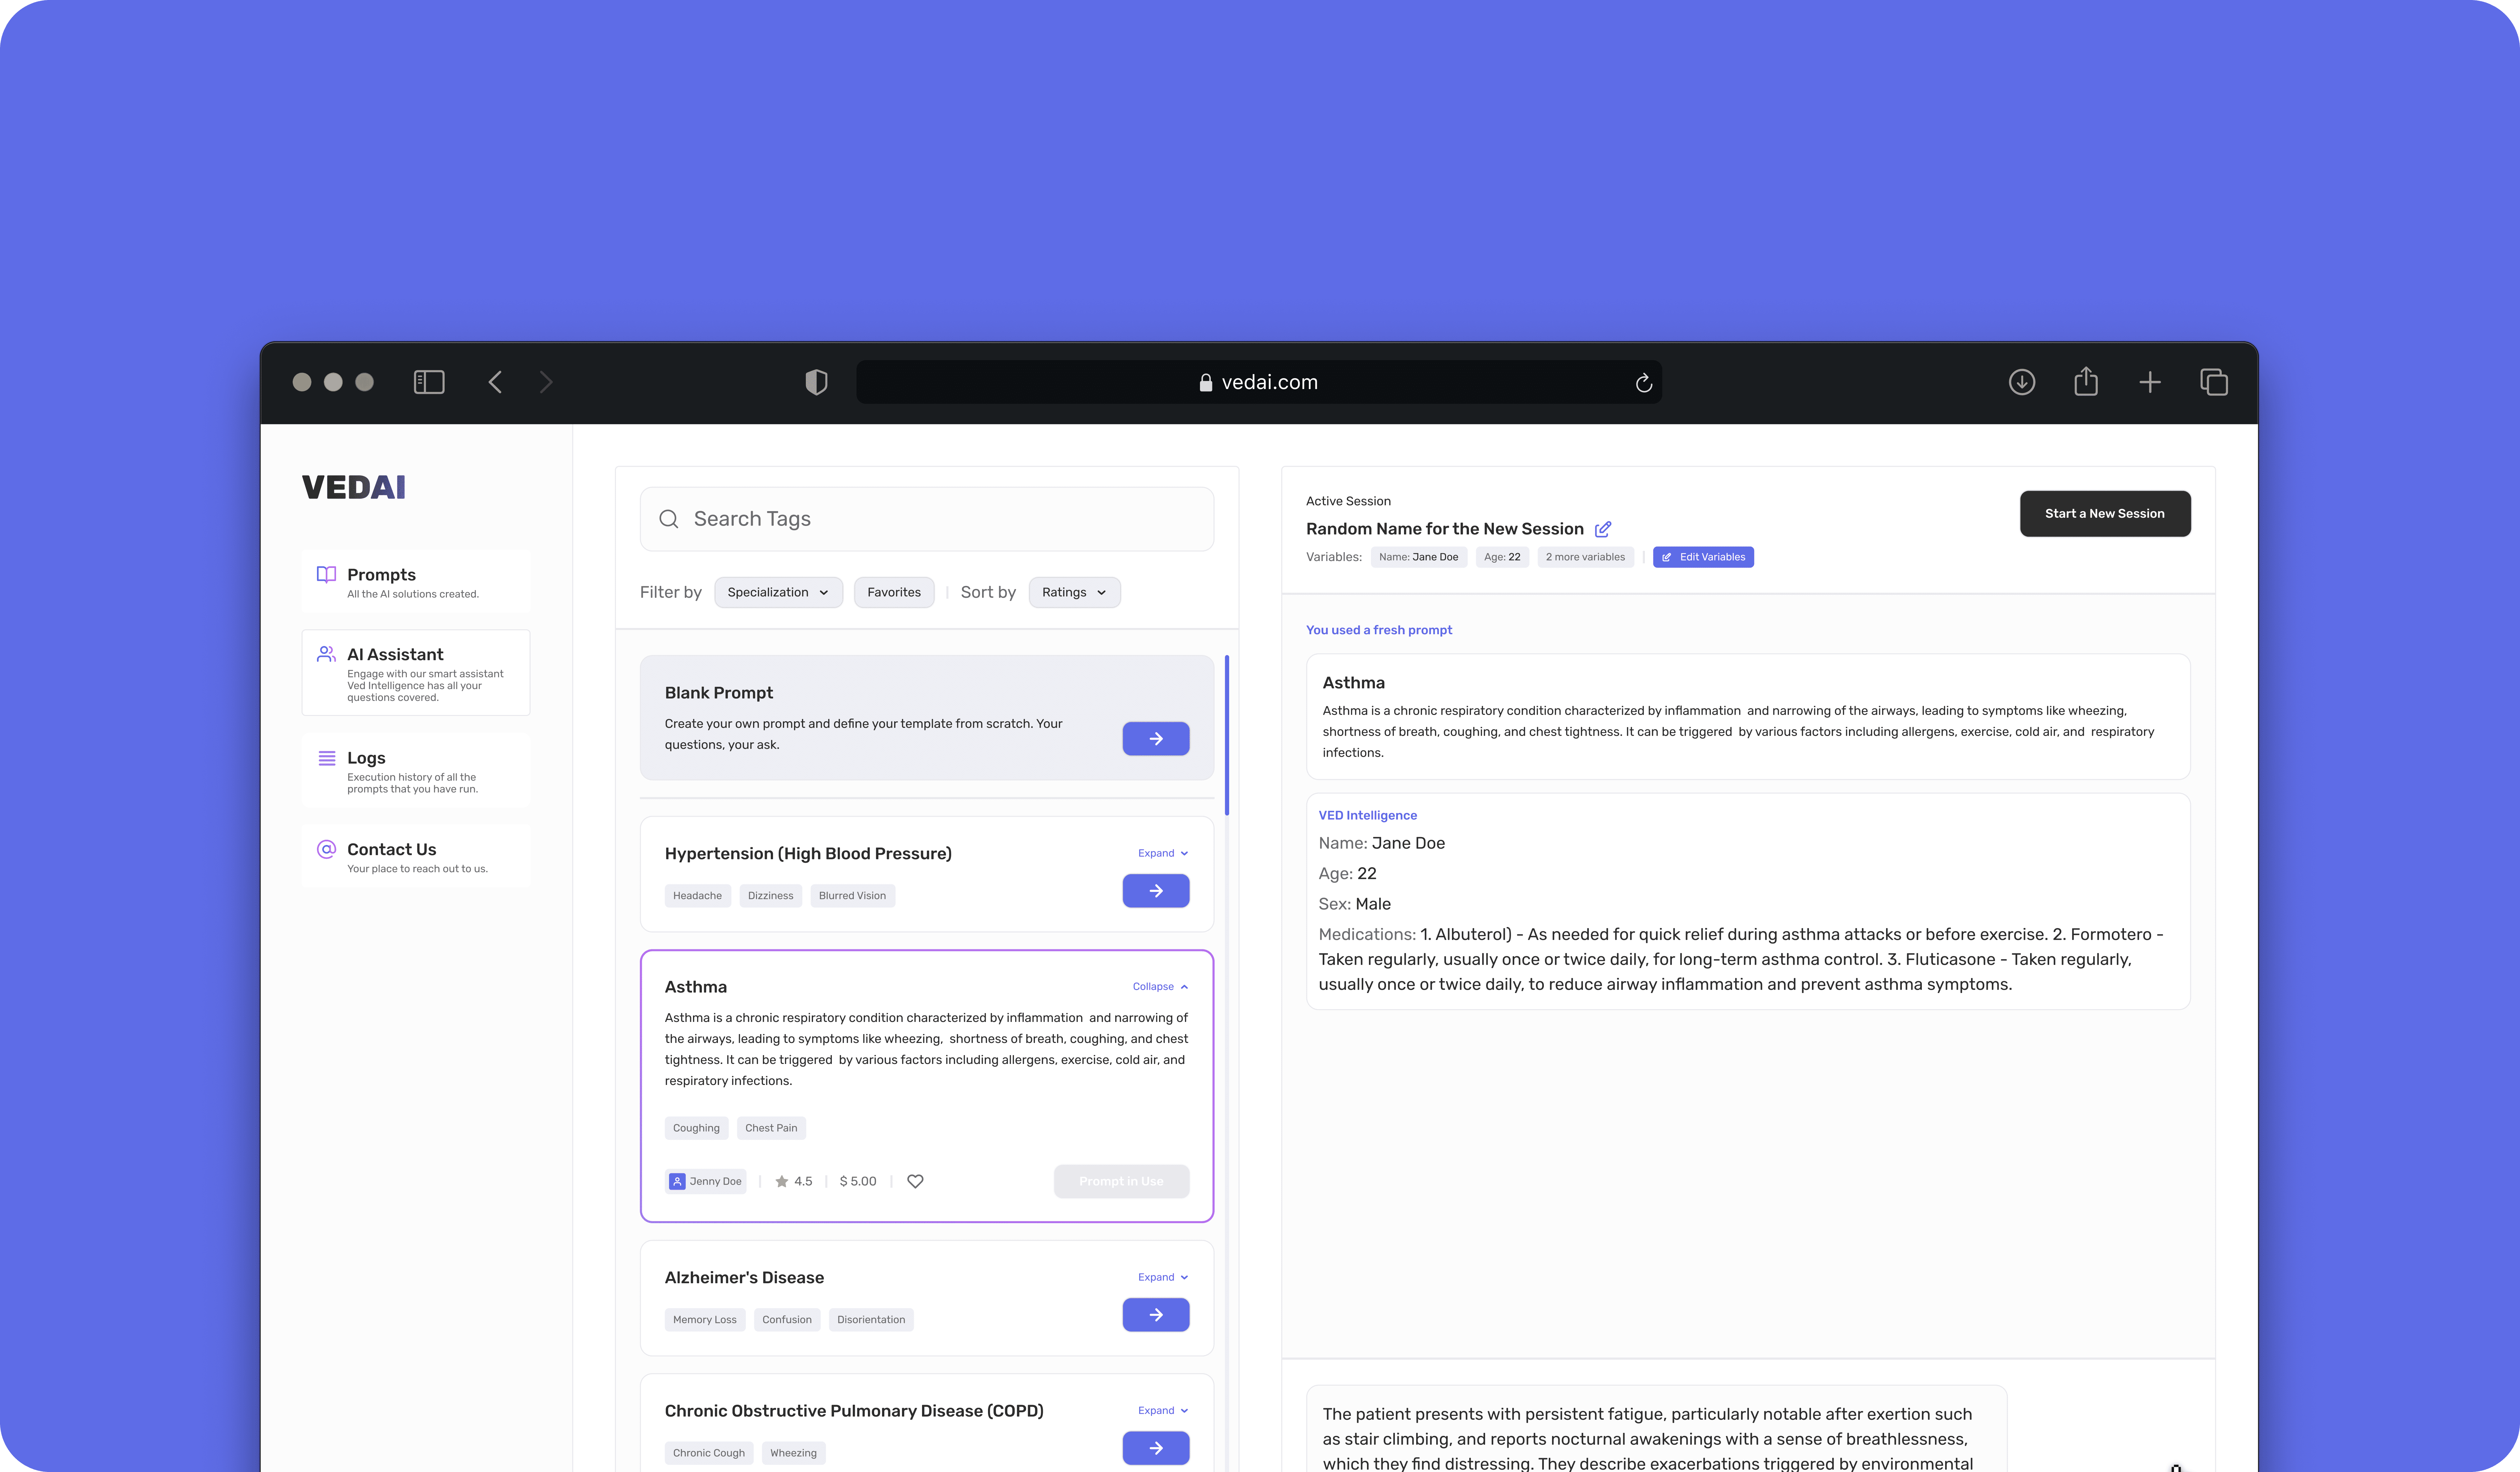Open the Specialization filter dropdown

tap(778, 593)
